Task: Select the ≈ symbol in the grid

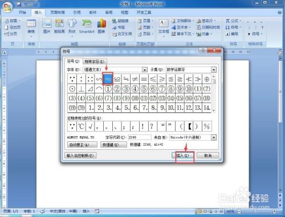Action: [x=108, y=79]
